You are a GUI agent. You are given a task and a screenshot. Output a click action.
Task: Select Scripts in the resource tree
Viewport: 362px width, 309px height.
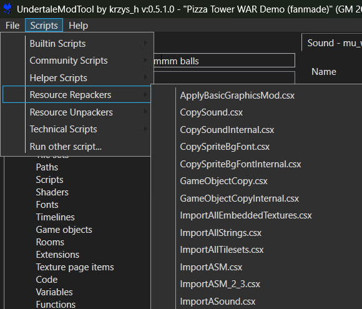point(49,180)
